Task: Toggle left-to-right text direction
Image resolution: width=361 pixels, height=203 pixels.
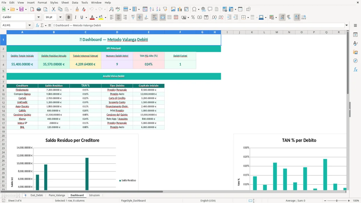Action: coord(282,17)
